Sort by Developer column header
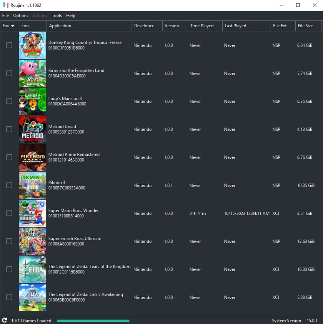The image size is (323, 324). point(147,26)
